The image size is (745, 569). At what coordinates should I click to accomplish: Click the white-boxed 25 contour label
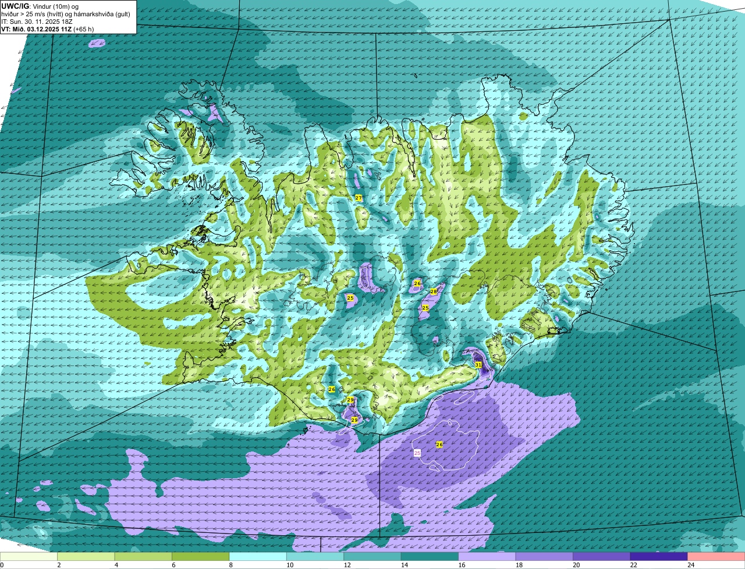[417, 452]
